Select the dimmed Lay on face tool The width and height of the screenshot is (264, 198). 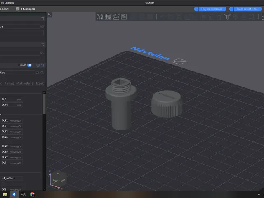click(187, 16)
